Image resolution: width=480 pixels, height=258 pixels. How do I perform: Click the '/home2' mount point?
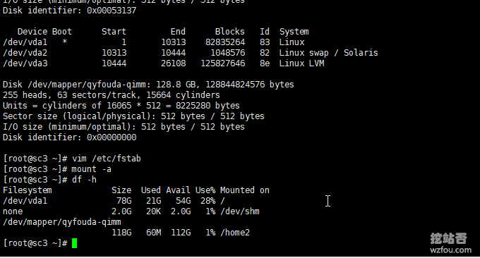coord(235,233)
